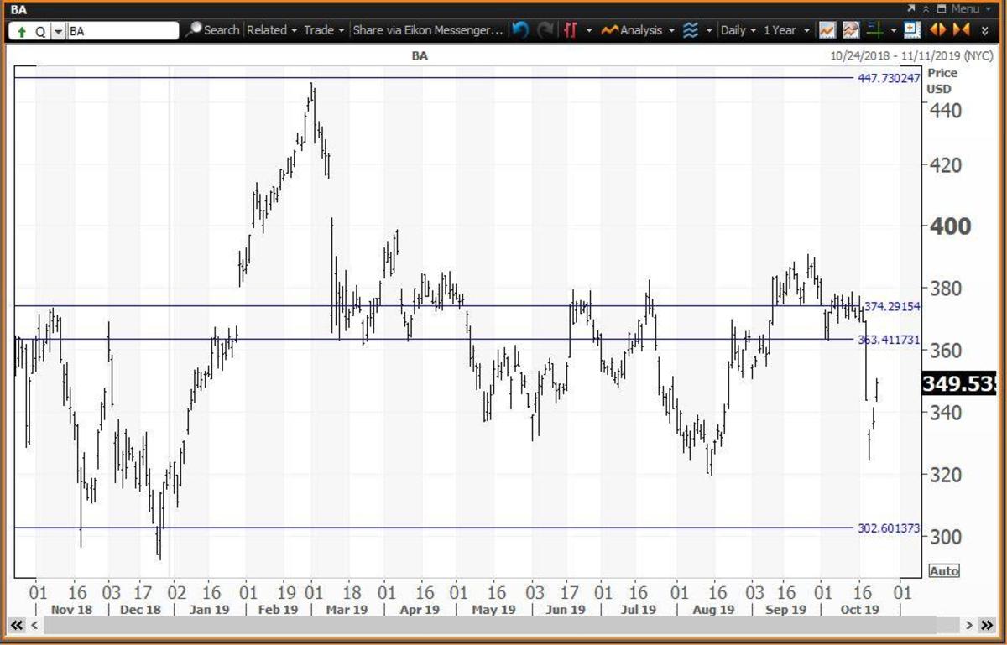Click Share via Eikon Messenger
Image resolution: width=1007 pixels, height=645 pixels.
428,30
